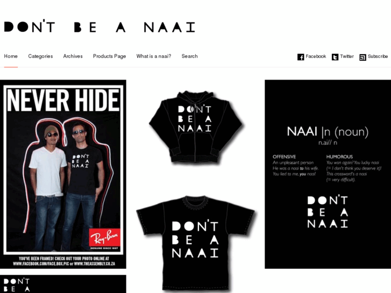The height and width of the screenshot is (293, 391).
Task: Click the Subscribe text link
Action: (x=378, y=56)
